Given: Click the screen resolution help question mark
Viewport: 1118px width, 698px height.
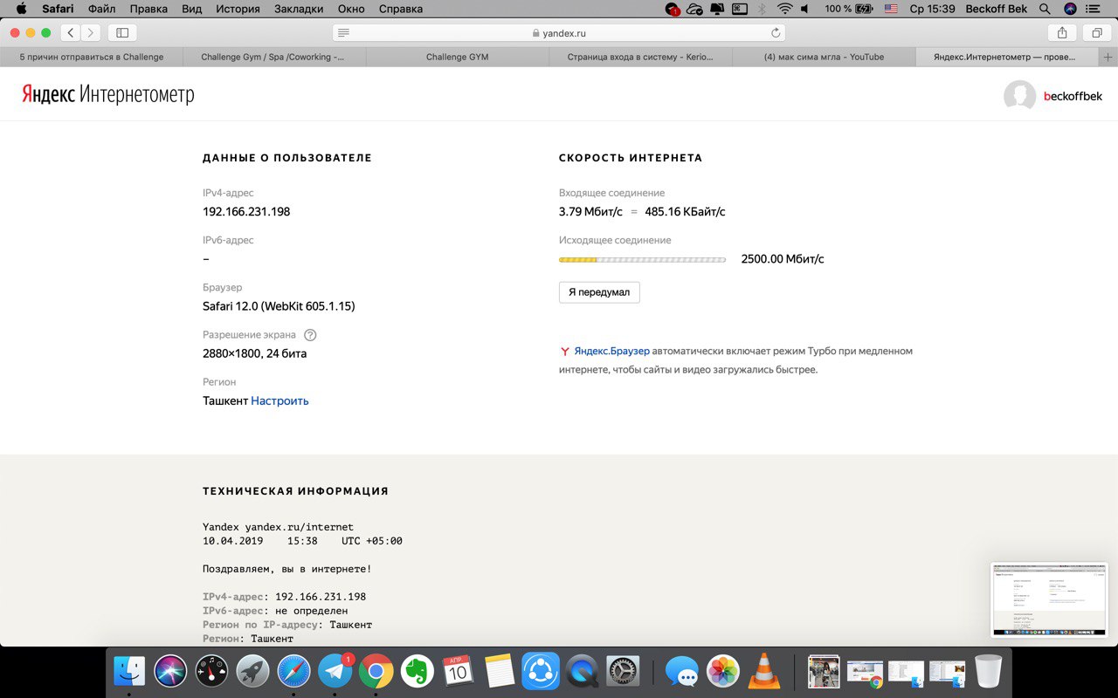Looking at the screenshot, I should (310, 334).
